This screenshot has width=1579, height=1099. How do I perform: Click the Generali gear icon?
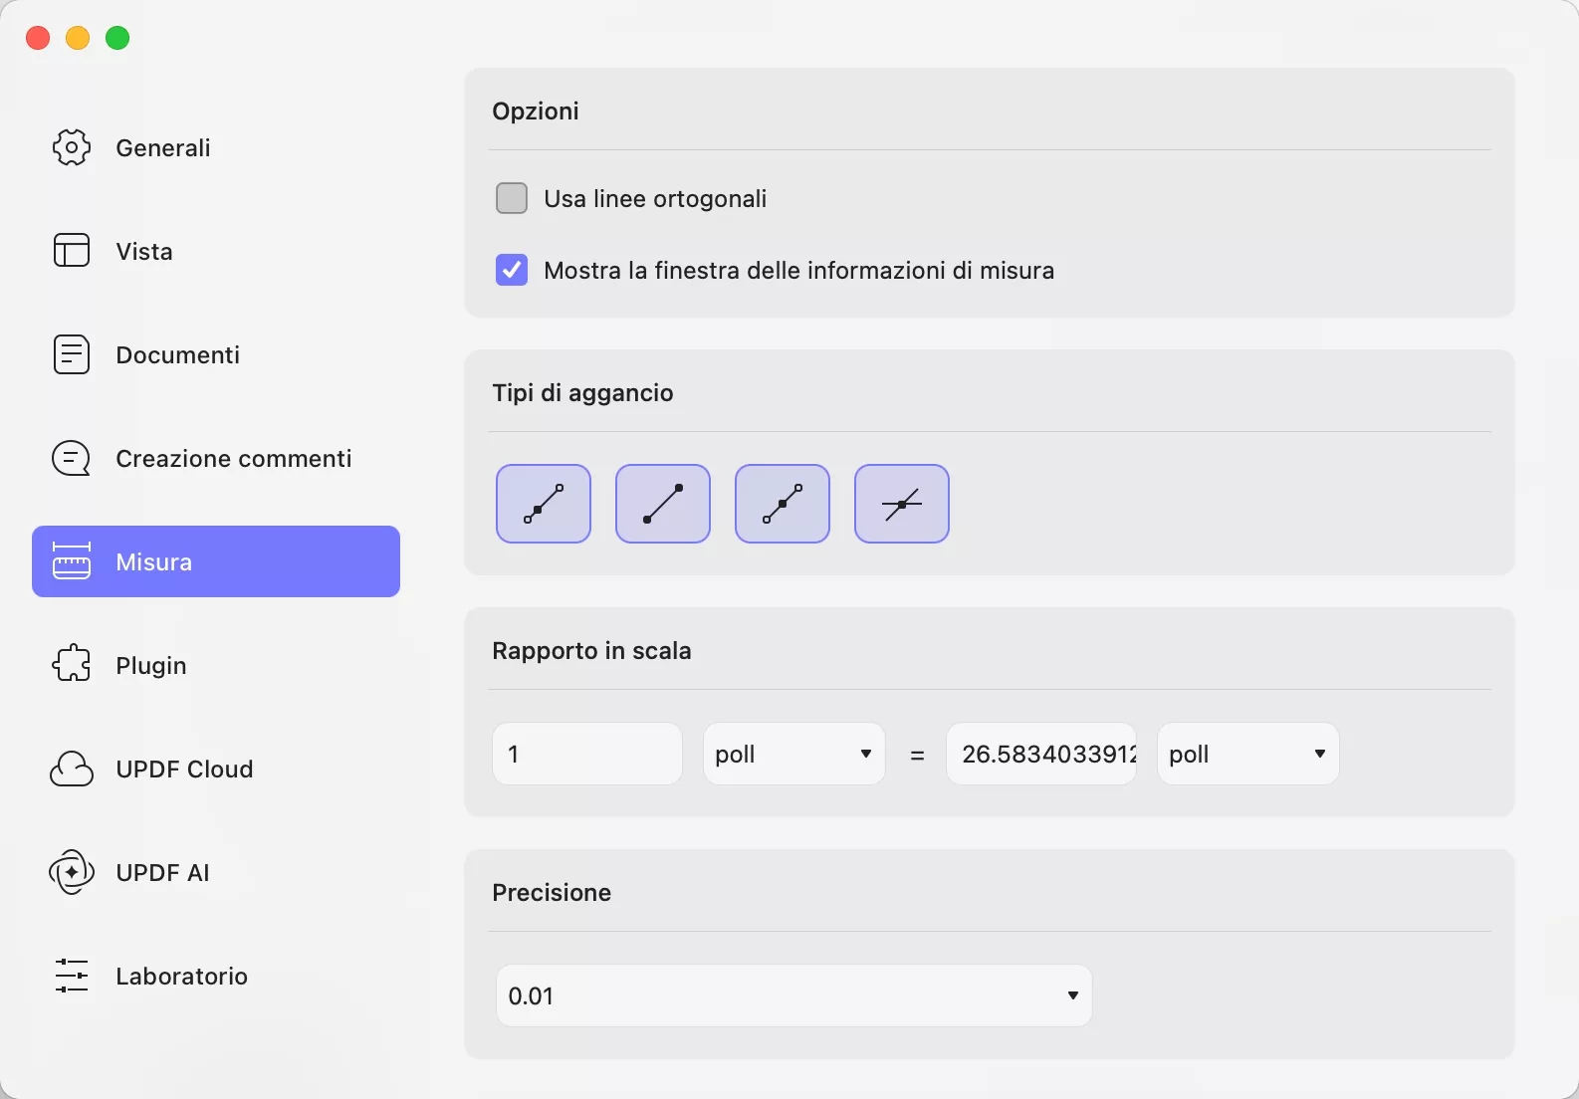72,147
